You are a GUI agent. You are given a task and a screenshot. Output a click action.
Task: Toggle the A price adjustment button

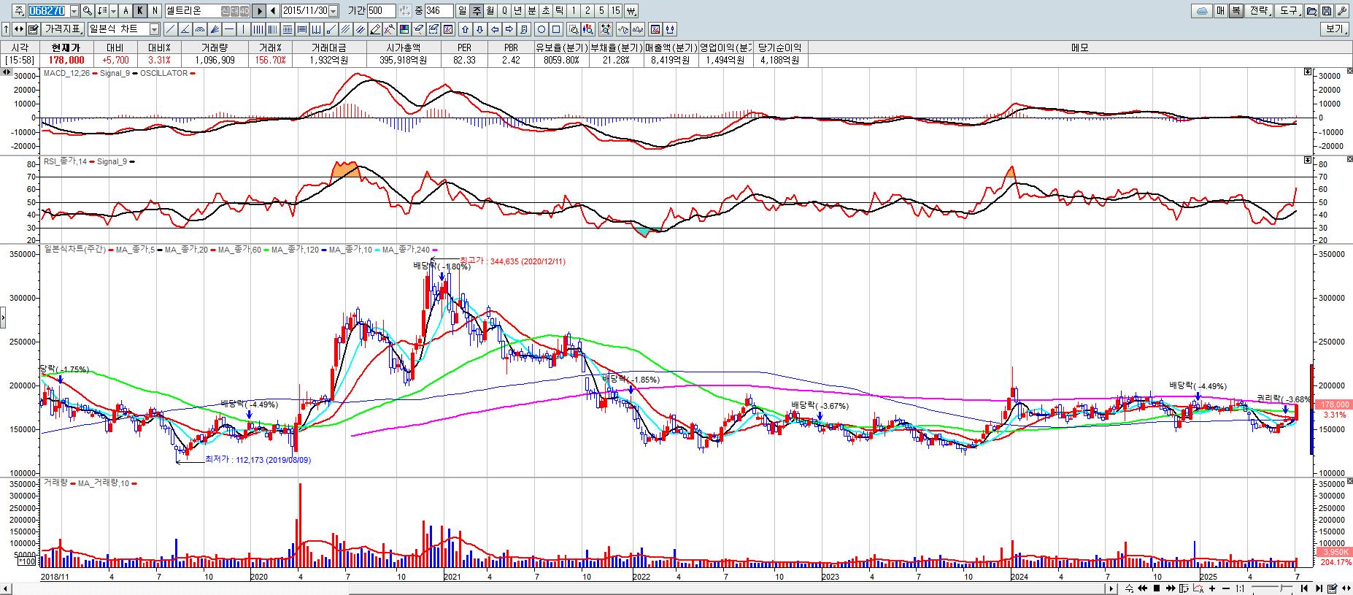click(125, 11)
